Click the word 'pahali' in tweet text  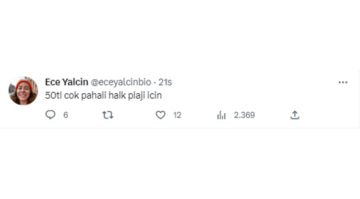tap(94, 95)
